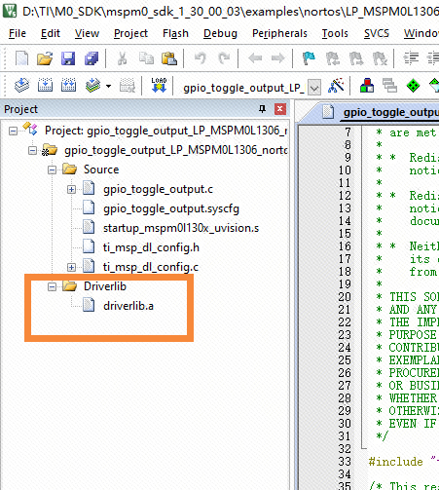Select startup_mspm0l130x_uvision.s file

[x=181, y=228]
